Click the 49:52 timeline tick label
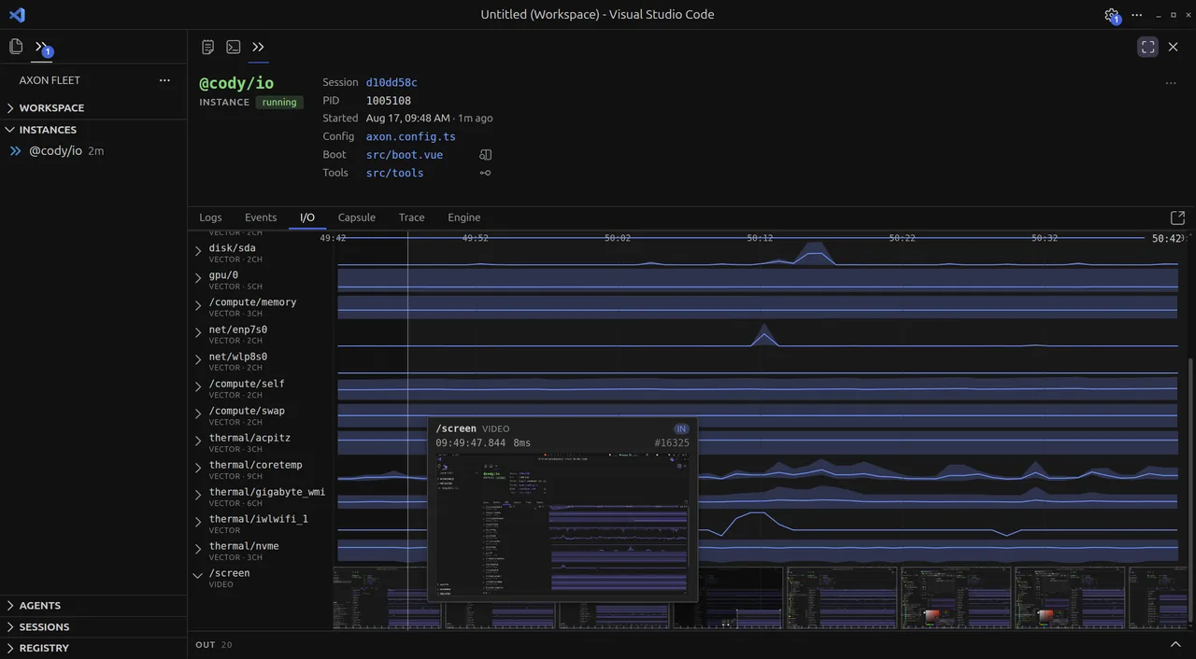This screenshot has height=659, width=1196. (x=475, y=238)
